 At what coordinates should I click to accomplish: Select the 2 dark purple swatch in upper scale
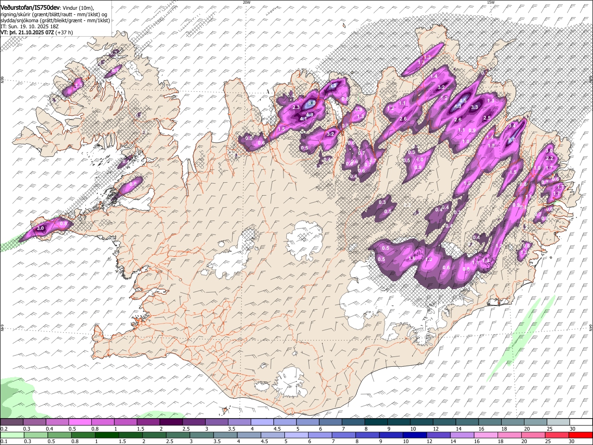(x=171, y=422)
